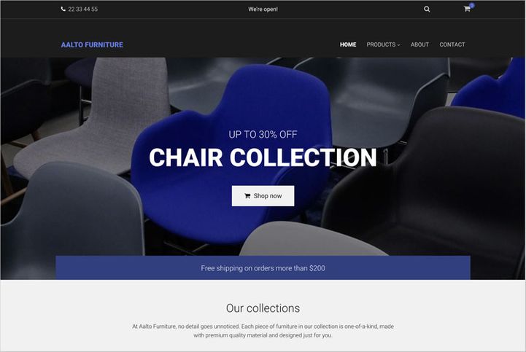Click the search magnifier icon
This screenshot has width=526, height=352.
427,9
